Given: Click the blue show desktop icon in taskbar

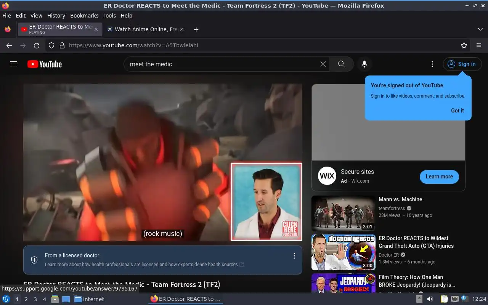Looking at the screenshot, I should (x=66, y=299).
